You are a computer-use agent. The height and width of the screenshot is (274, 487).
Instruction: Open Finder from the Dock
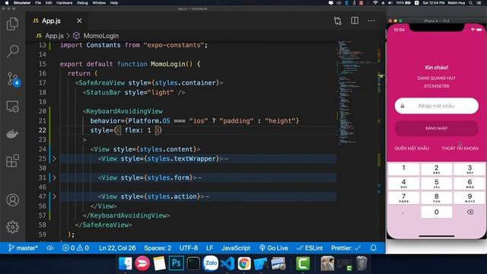click(x=125, y=263)
